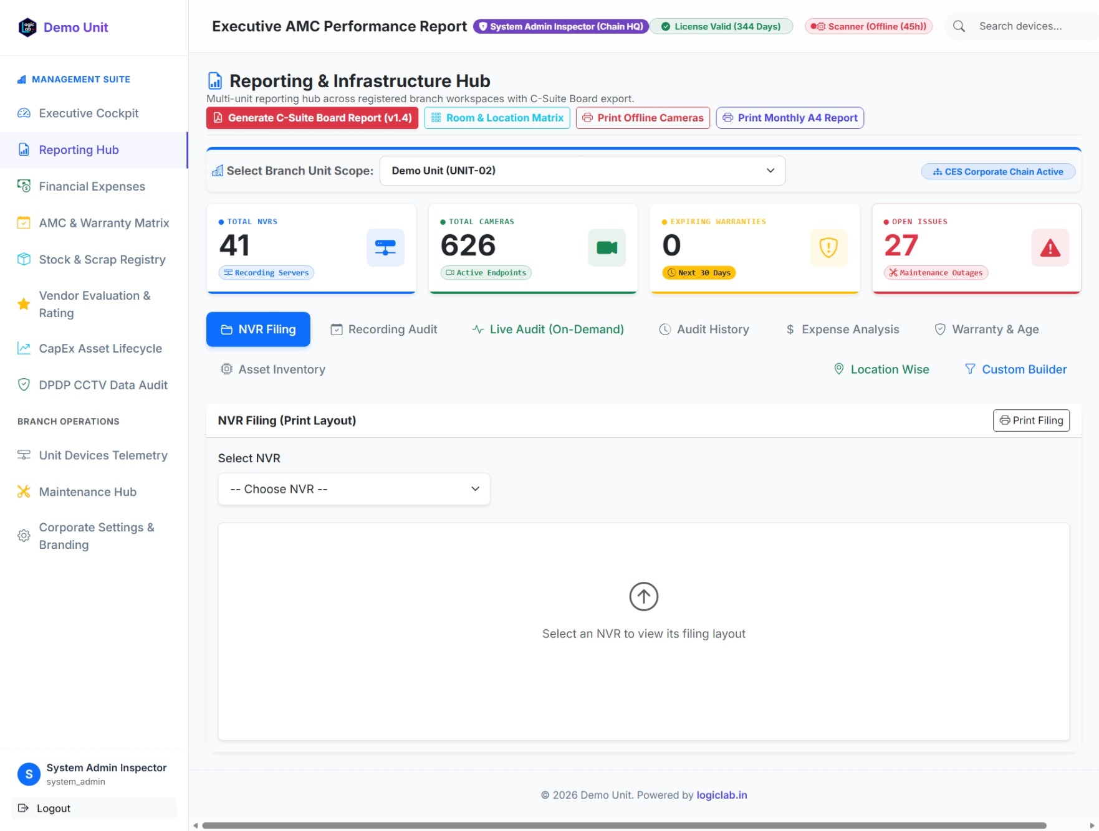Open the Asset Inventory tab
This screenshot has height=831, width=1099.
[x=273, y=369]
